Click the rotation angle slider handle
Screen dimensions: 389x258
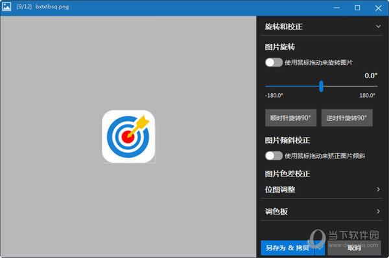tap(321, 86)
